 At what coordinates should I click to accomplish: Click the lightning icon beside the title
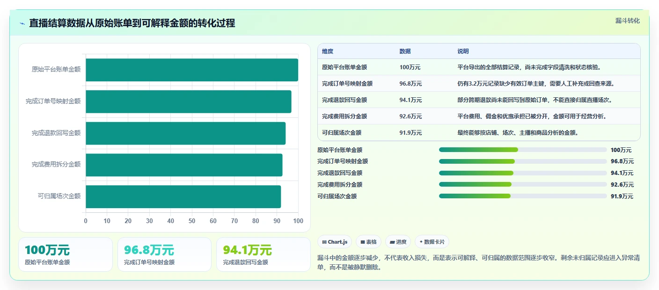point(22,23)
